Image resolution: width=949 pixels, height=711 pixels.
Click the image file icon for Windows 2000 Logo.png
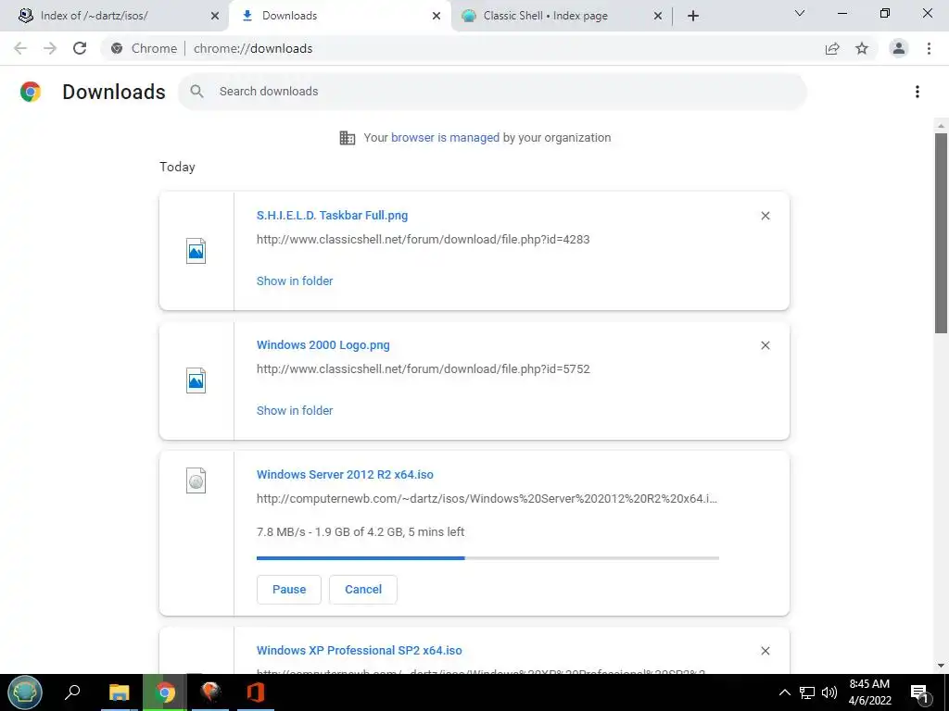(x=196, y=380)
